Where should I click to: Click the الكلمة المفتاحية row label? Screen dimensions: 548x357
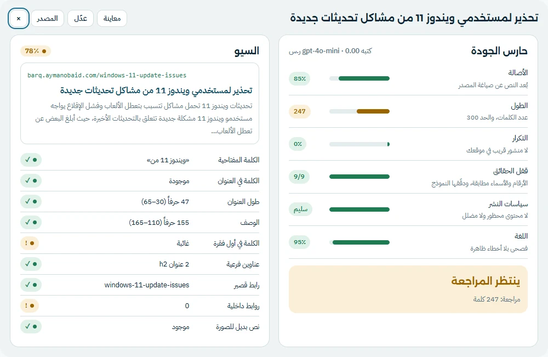coord(239,160)
